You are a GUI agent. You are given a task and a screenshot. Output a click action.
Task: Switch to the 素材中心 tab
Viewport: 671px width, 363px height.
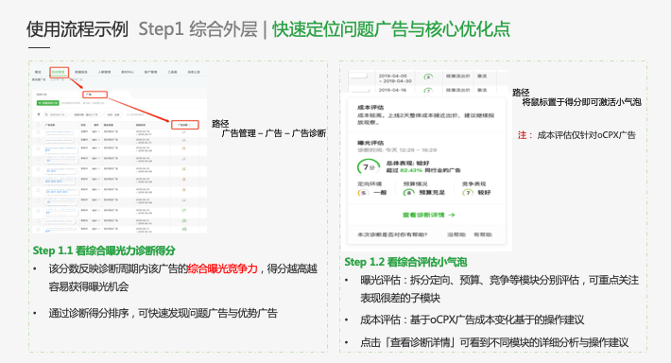pos(128,72)
